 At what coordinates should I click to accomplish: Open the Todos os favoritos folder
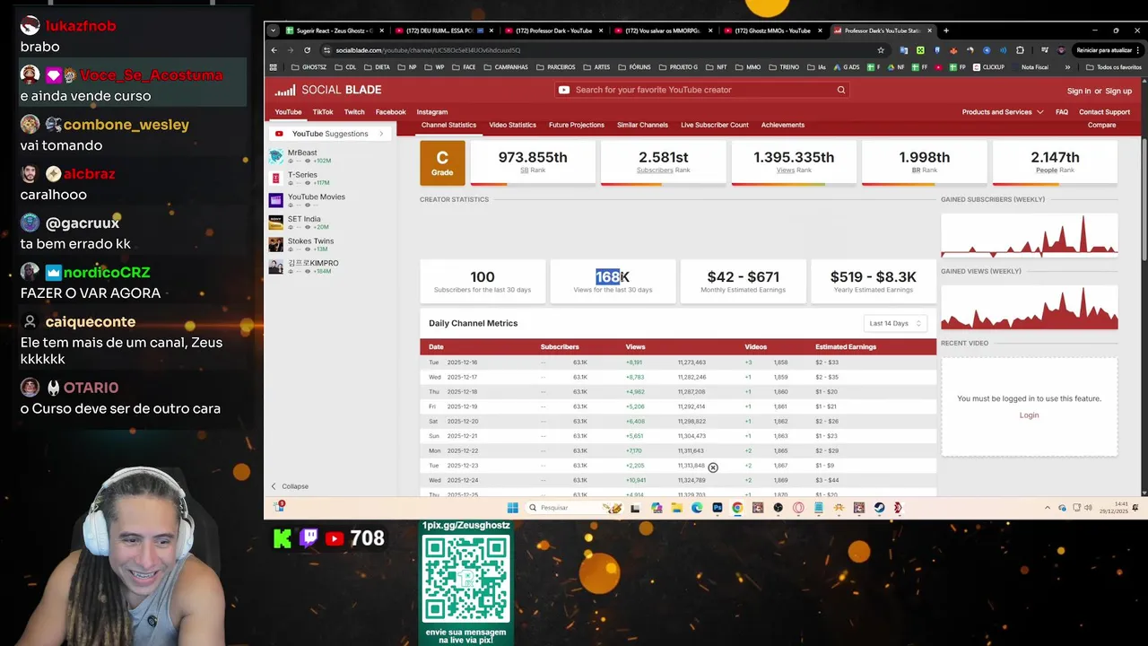tap(1113, 67)
